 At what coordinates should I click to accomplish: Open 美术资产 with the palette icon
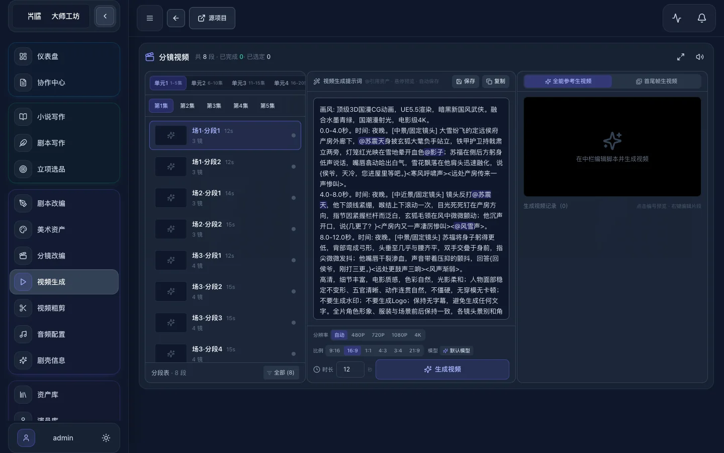64,230
